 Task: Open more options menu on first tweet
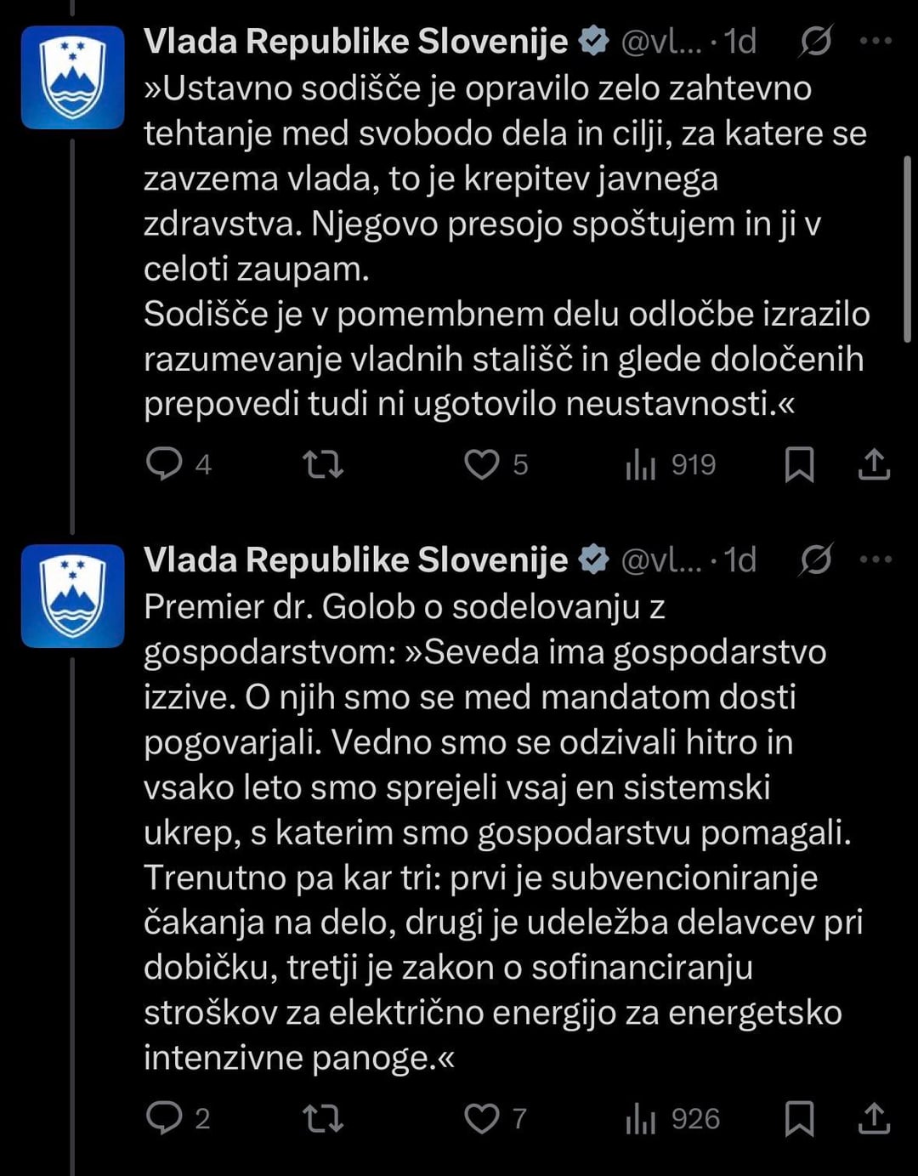pos(875,41)
